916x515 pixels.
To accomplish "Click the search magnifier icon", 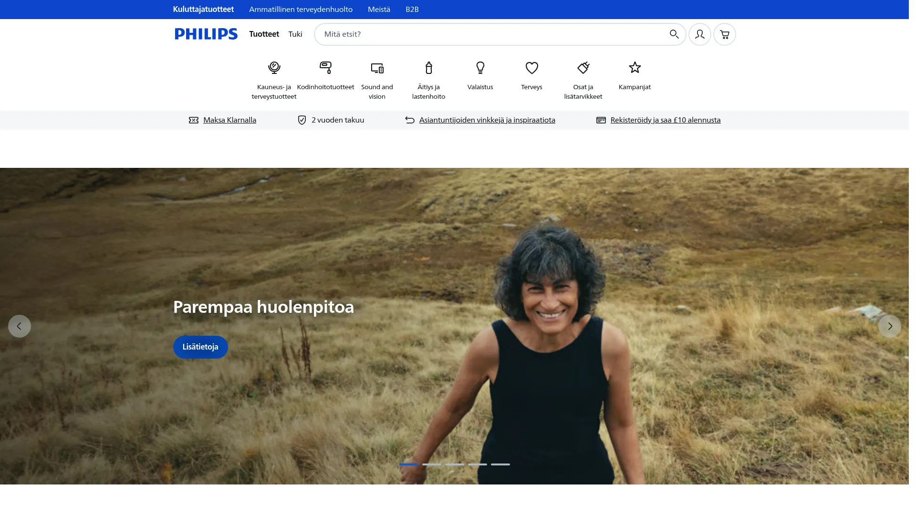I will tap(674, 34).
